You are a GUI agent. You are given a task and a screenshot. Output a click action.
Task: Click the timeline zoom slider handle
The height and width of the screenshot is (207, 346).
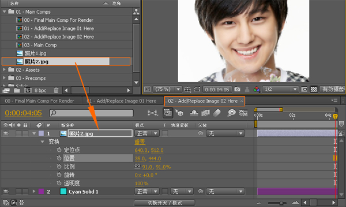click(281, 203)
